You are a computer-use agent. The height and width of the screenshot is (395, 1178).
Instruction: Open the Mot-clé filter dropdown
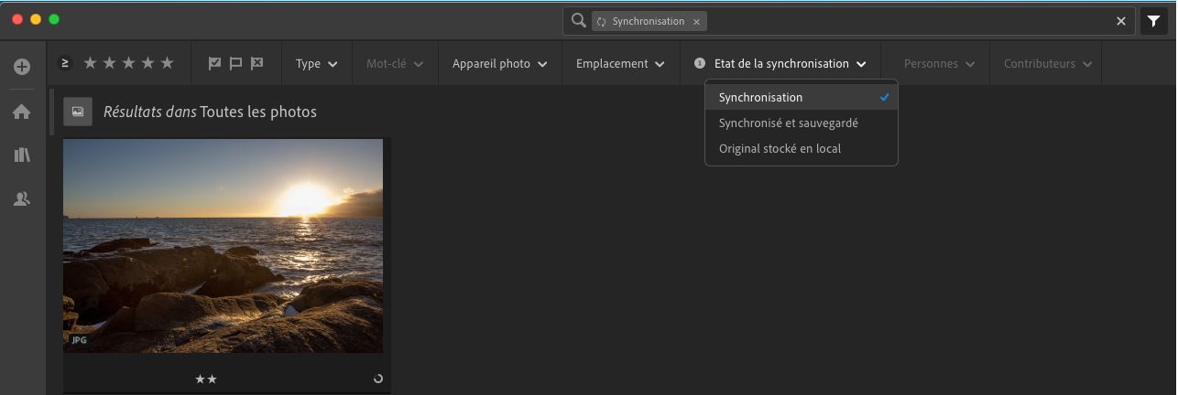(x=395, y=64)
